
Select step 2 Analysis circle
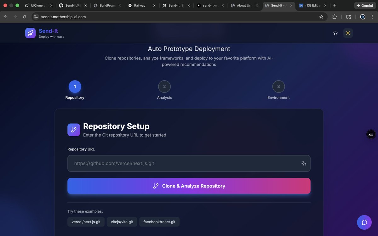point(164,87)
